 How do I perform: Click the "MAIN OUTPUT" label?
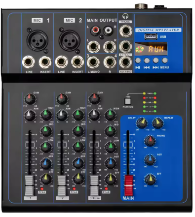(x=102, y=20)
